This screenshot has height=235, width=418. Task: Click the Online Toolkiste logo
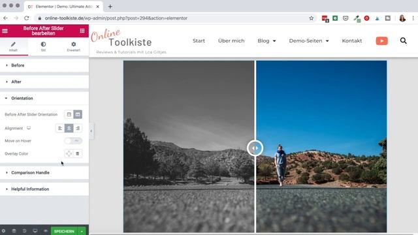pos(121,39)
